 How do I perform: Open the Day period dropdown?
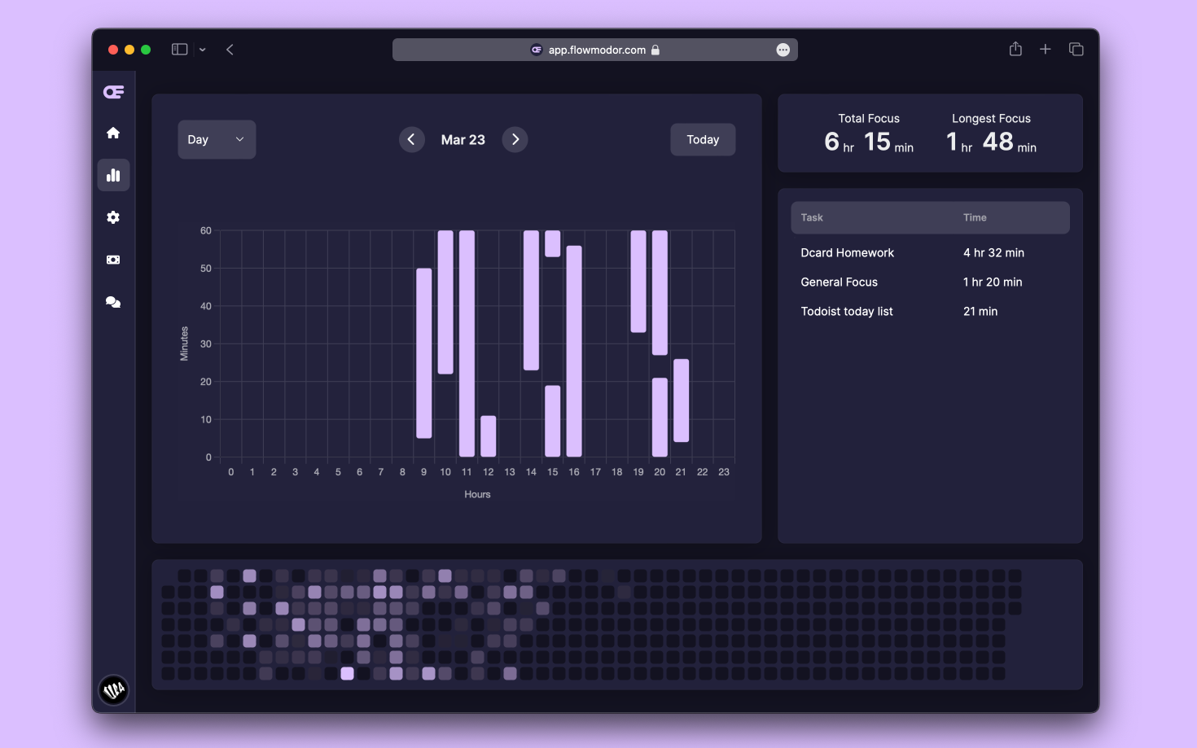click(x=217, y=139)
